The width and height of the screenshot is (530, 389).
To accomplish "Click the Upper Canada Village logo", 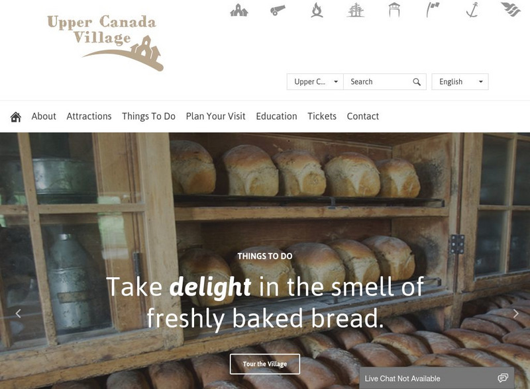I will pos(105,42).
